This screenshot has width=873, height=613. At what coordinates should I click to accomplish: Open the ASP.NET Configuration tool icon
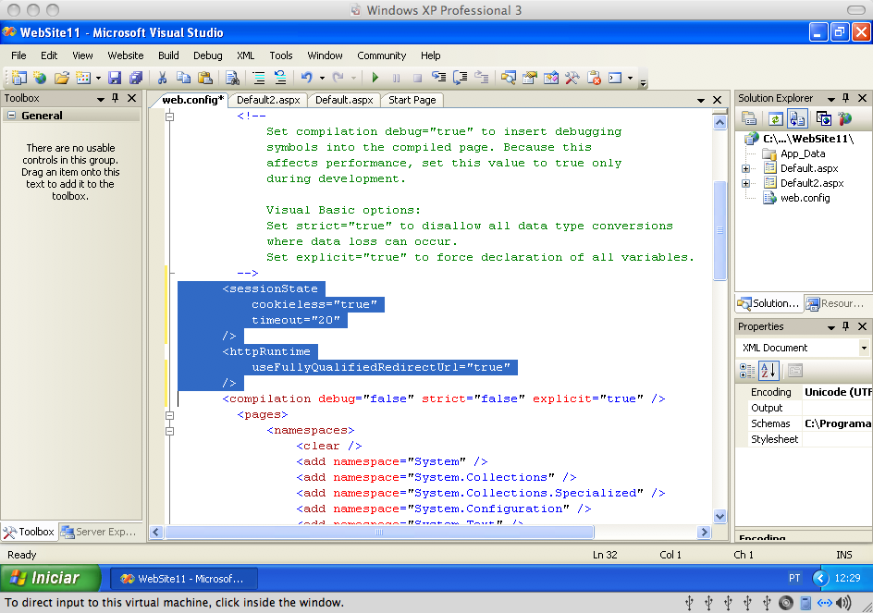click(x=845, y=118)
